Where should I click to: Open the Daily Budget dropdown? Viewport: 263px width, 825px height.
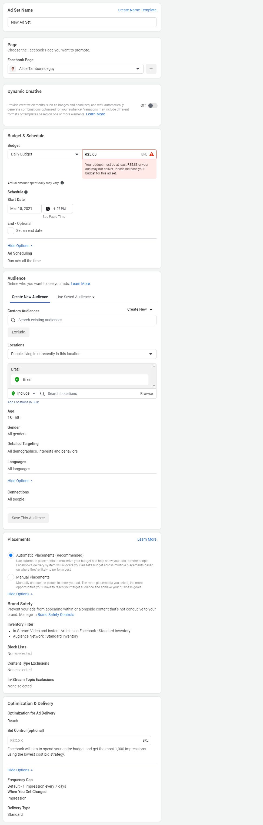coord(44,154)
